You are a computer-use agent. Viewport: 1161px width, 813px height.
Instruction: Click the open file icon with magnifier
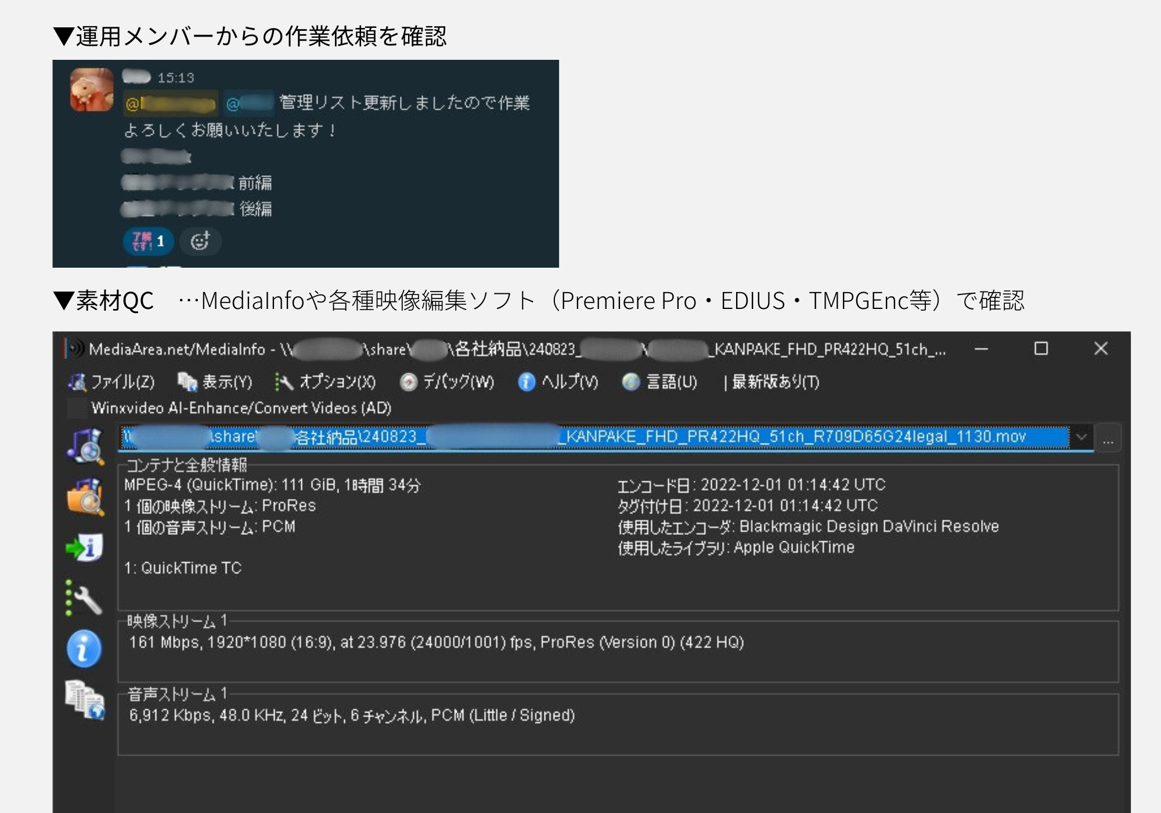[x=86, y=446]
